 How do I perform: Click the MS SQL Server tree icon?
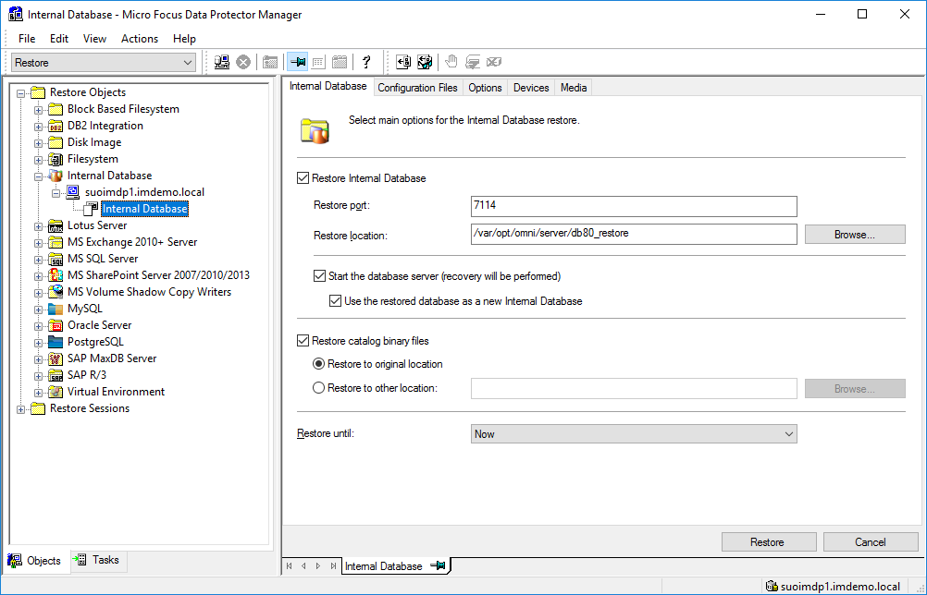(56, 259)
